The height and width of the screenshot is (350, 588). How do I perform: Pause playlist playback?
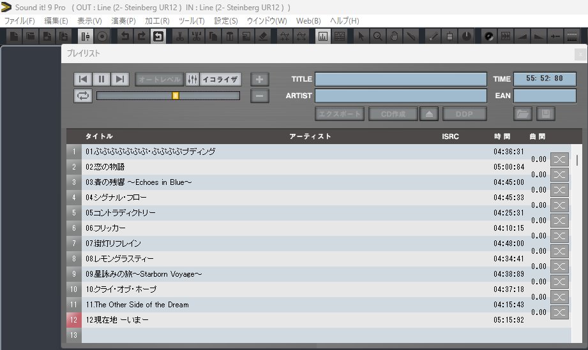click(102, 79)
